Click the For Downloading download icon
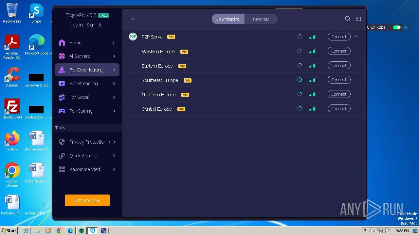This screenshot has width=419, height=235. 62,70
